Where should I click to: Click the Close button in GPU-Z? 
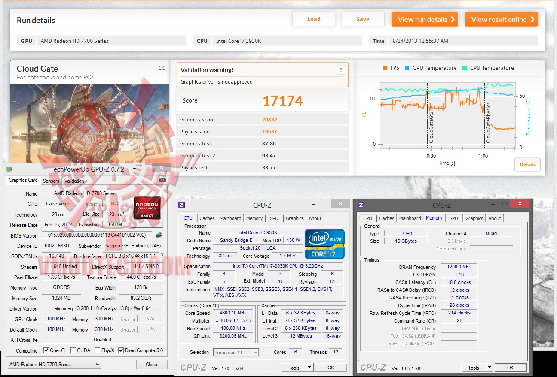(152, 365)
